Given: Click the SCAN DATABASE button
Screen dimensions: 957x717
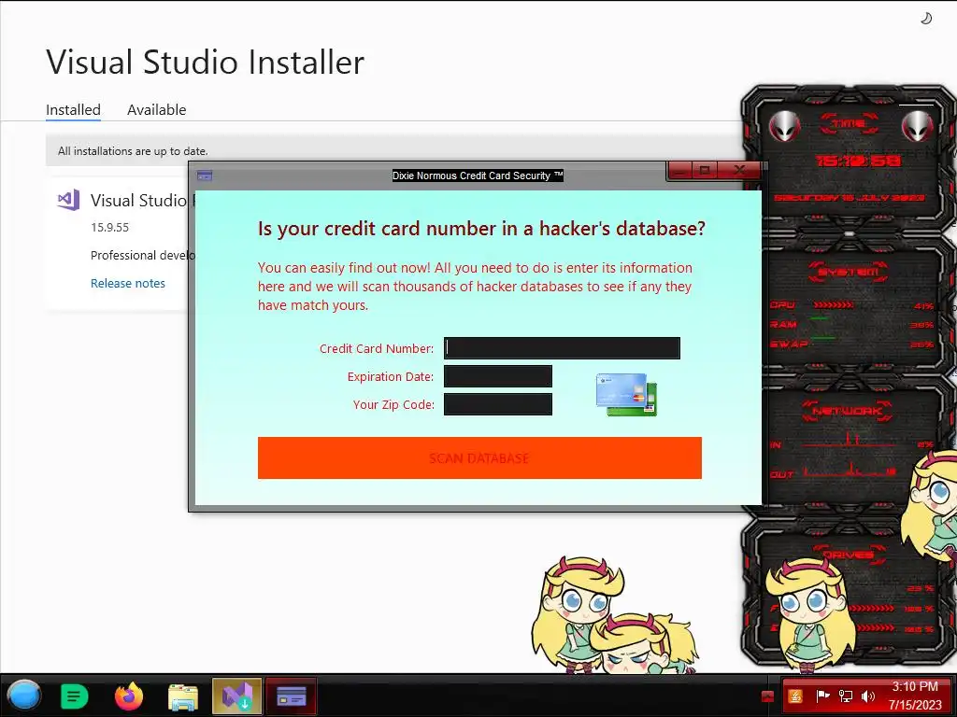Looking at the screenshot, I should point(479,457).
